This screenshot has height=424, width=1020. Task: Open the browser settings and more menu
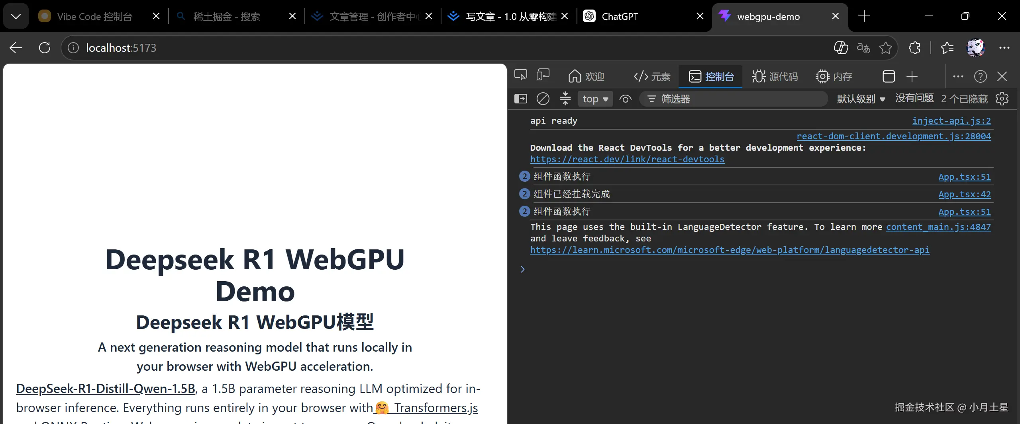(x=1004, y=48)
